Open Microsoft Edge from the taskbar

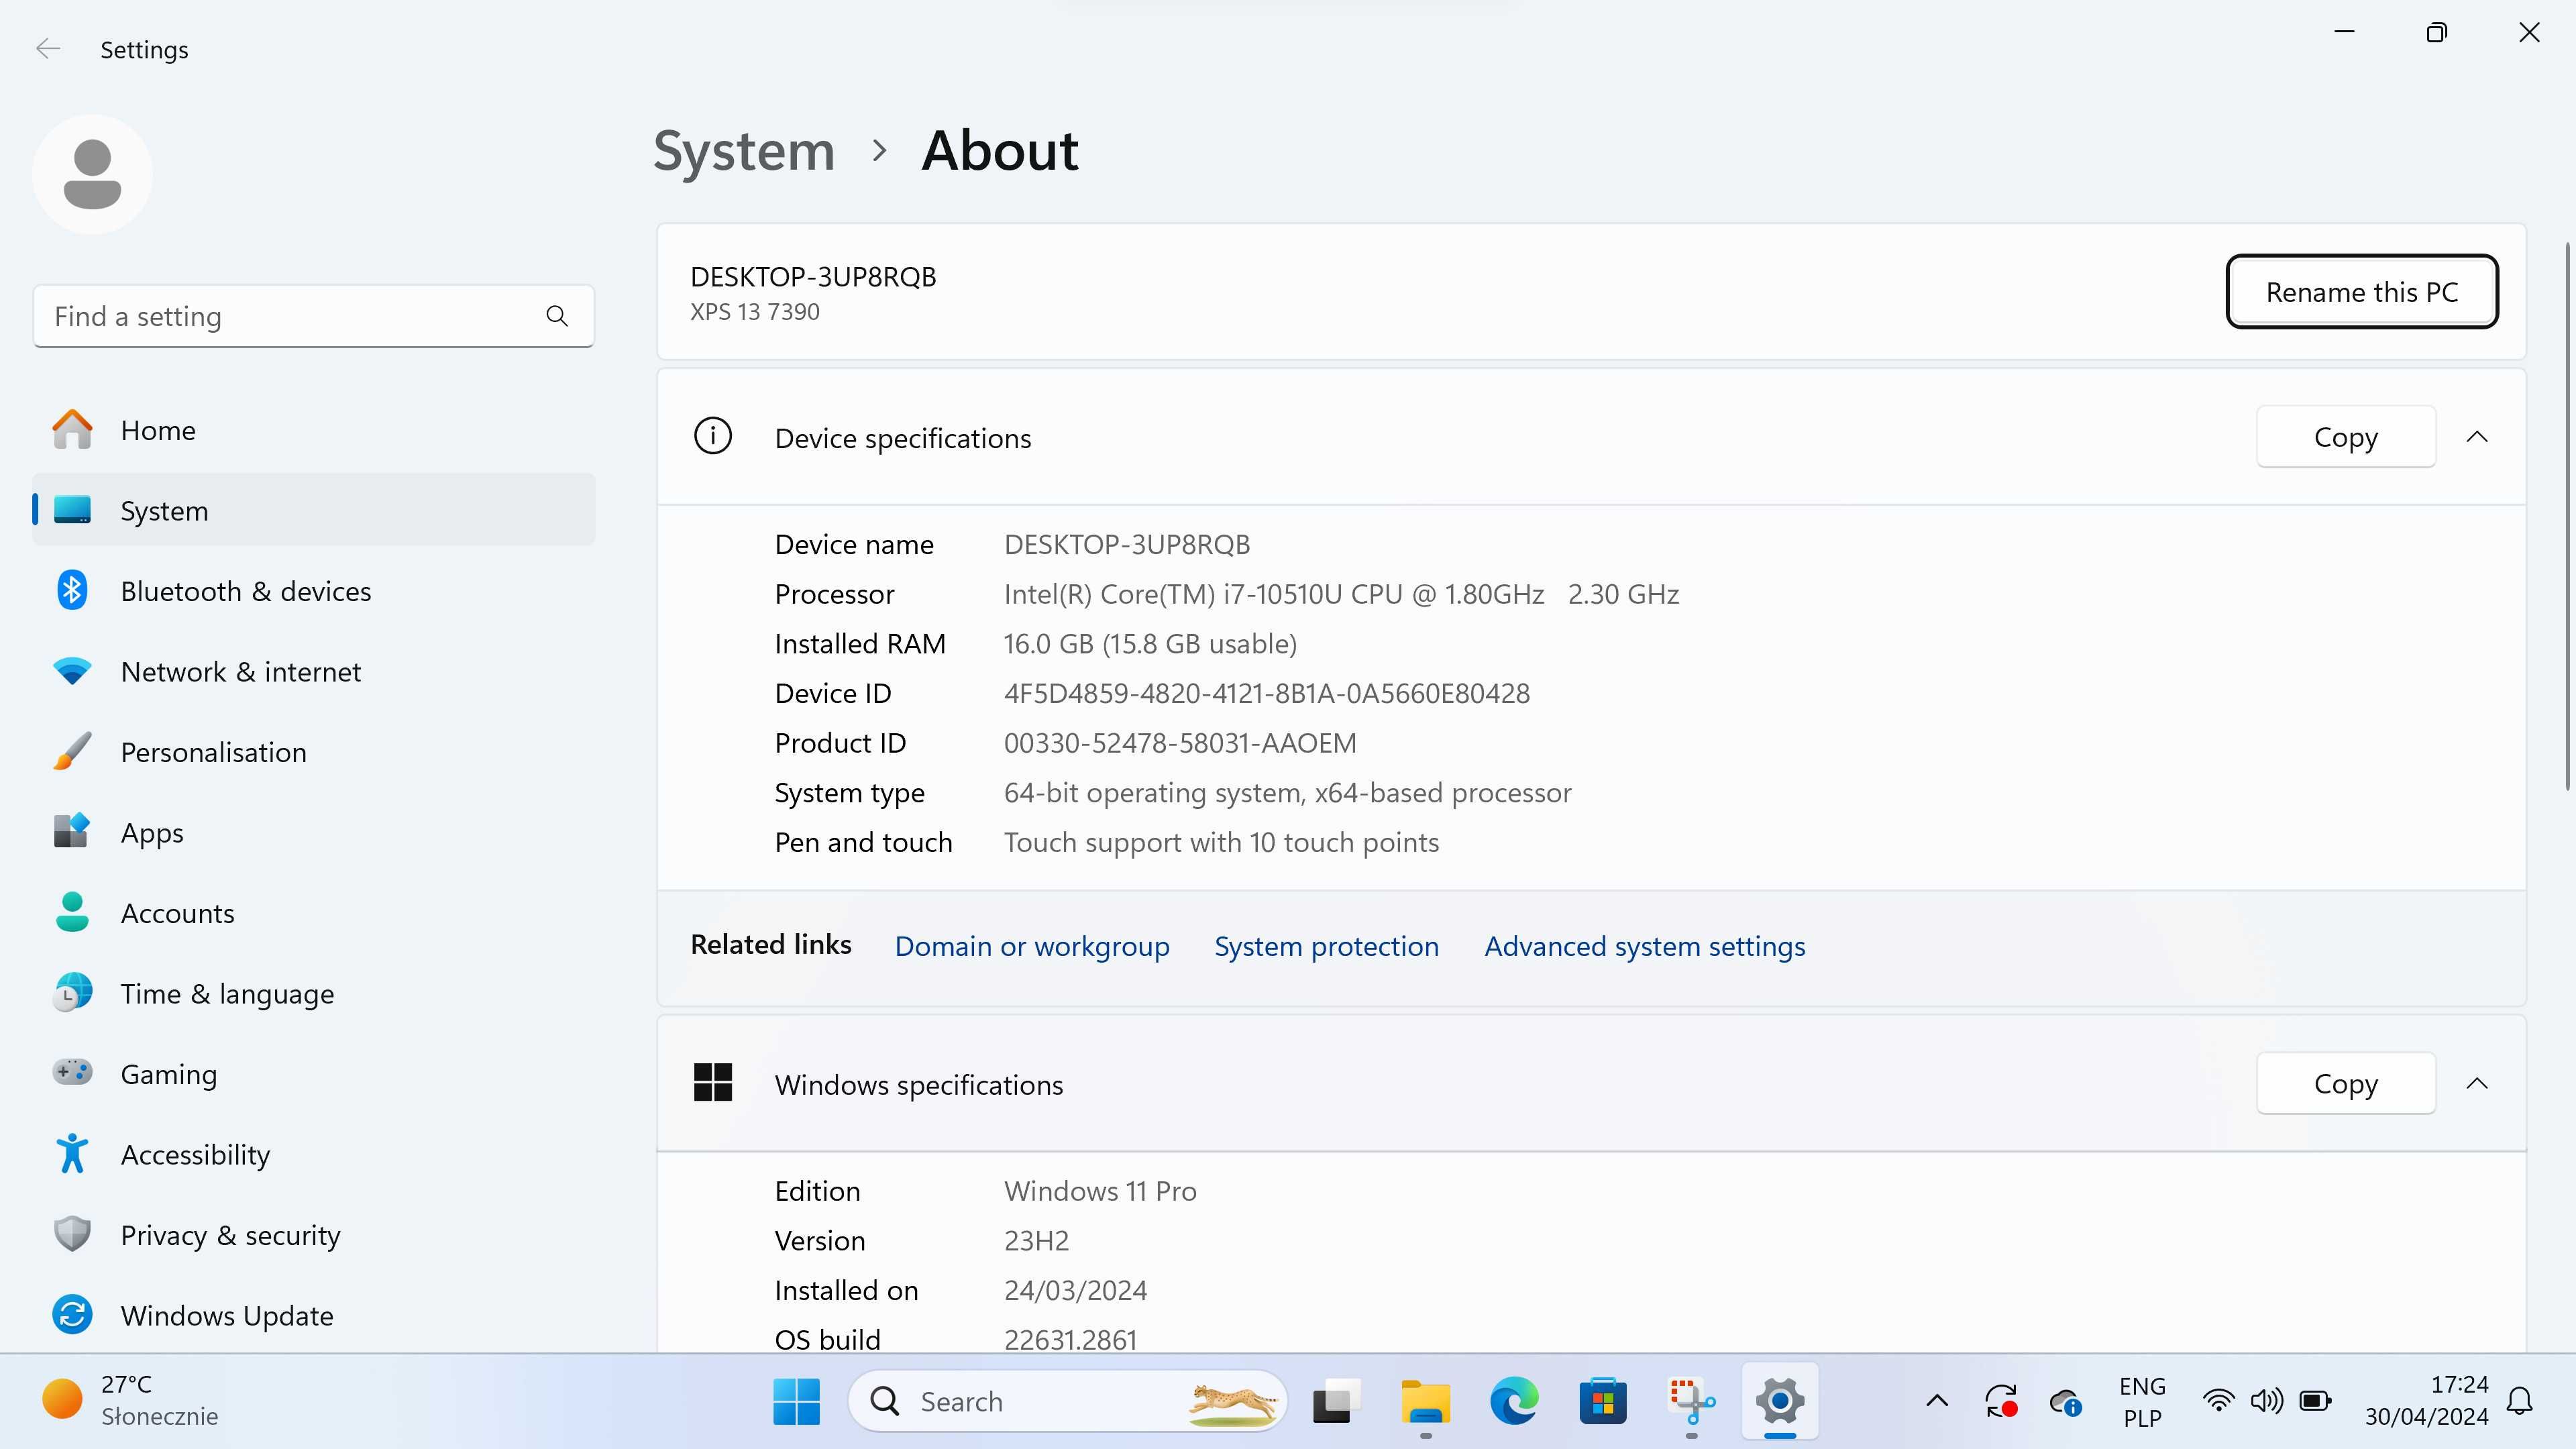(x=1514, y=1401)
